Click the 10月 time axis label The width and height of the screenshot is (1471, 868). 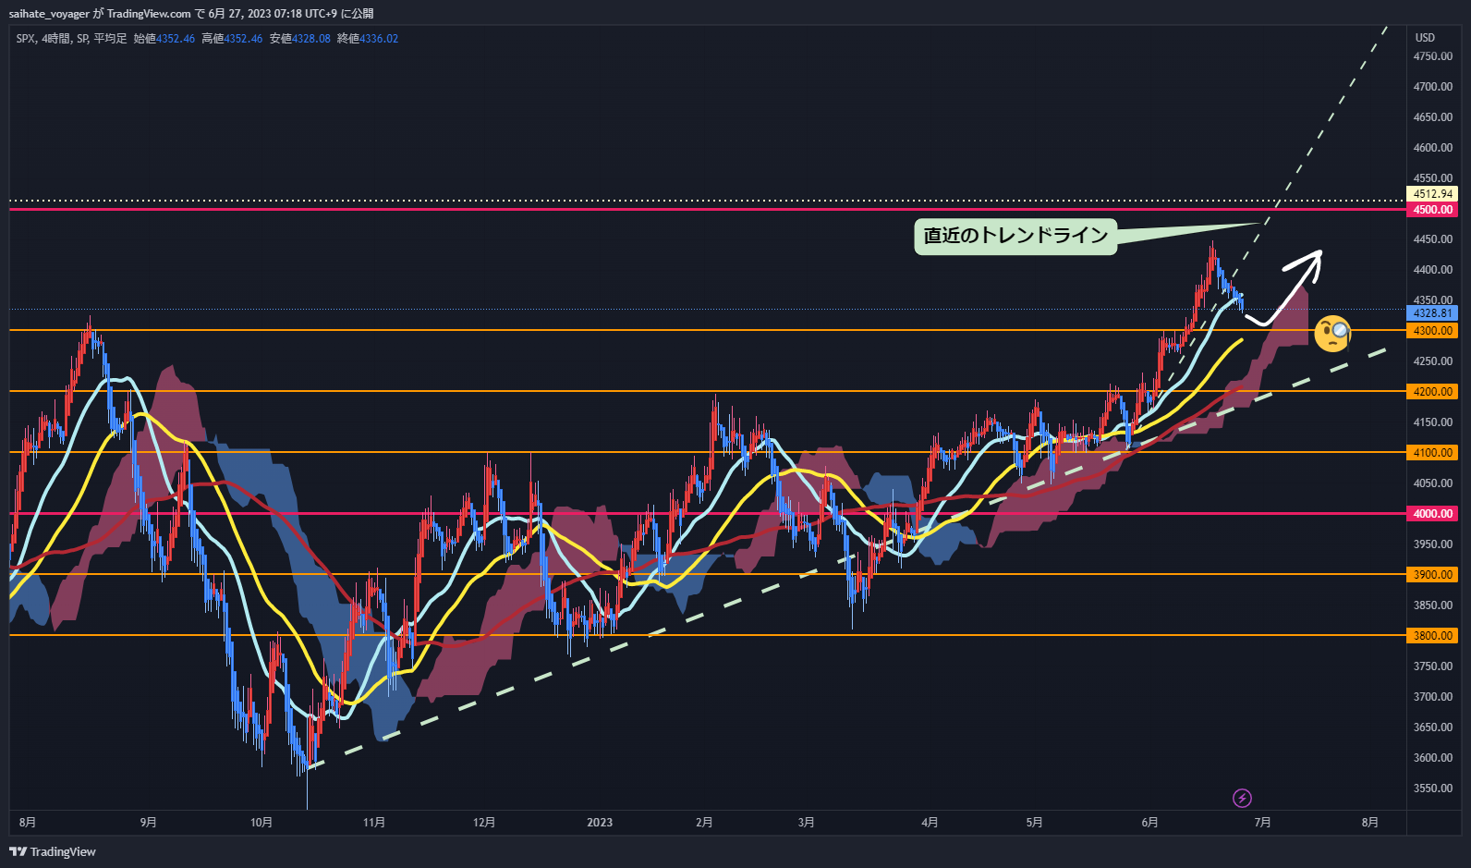coord(261,823)
